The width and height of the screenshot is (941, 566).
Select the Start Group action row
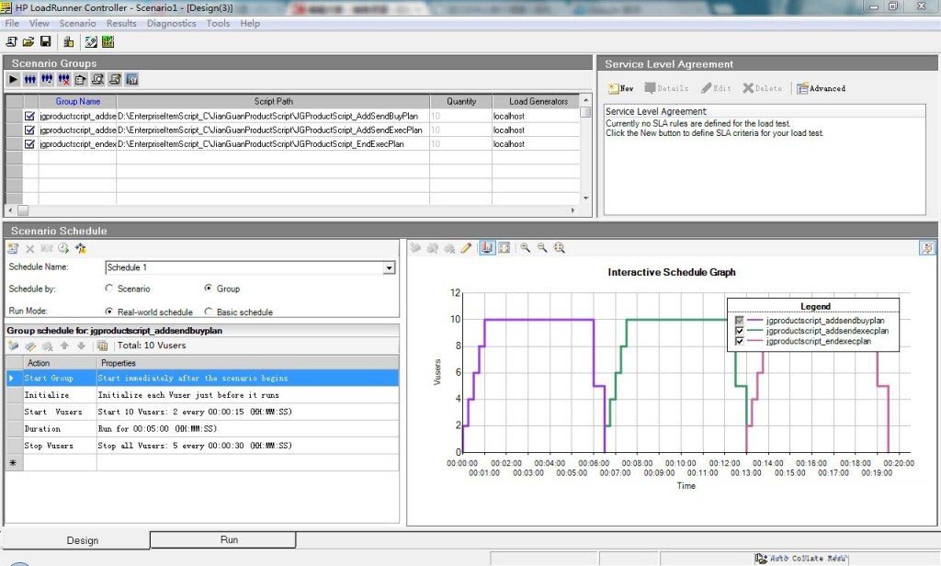(202, 379)
